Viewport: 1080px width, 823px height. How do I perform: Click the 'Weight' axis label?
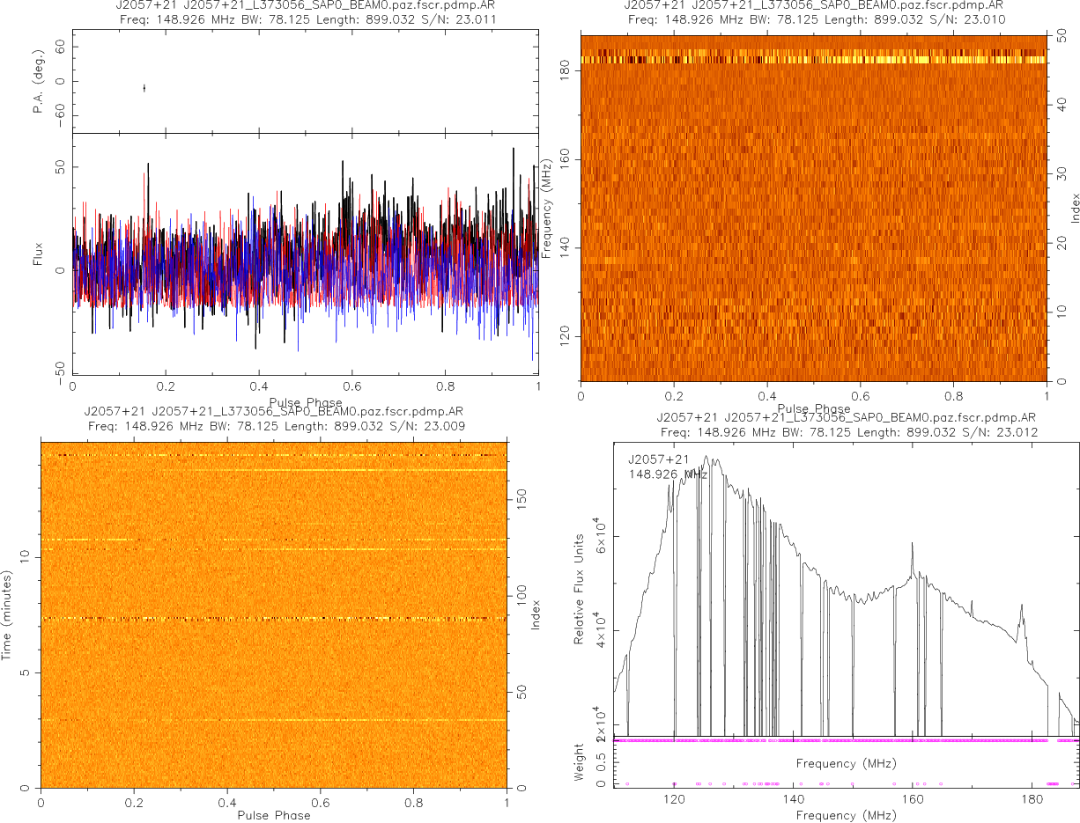click(580, 761)
